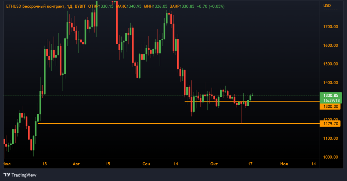The height and width of the screenshot is (181, 347).
Task: Click the Ноя date label
Action: (284, 164)
